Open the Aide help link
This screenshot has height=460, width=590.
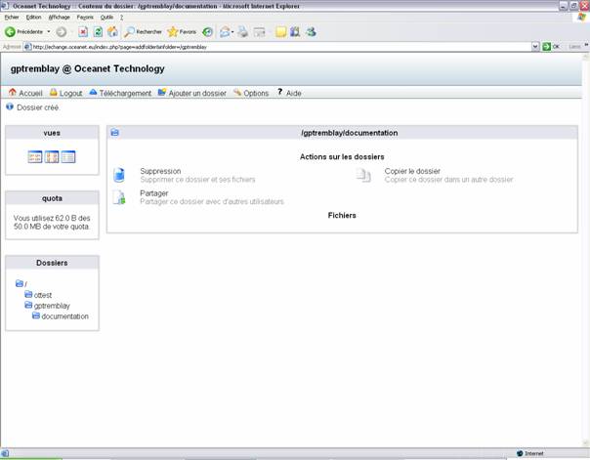[x=293, y=94]
